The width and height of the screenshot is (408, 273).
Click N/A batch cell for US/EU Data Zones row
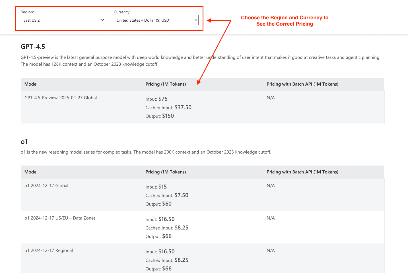click(x=271, y=218)
